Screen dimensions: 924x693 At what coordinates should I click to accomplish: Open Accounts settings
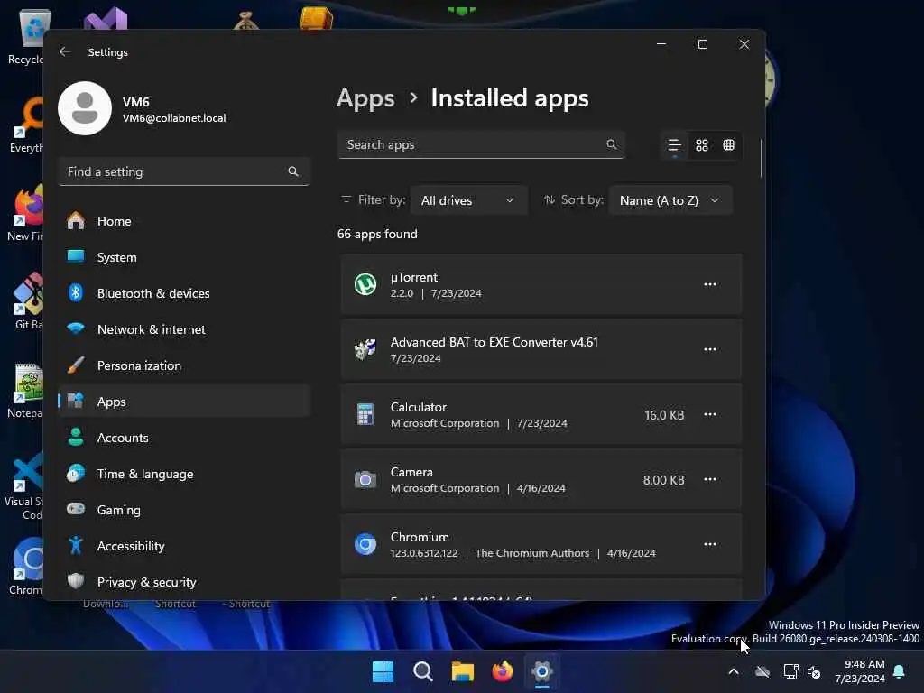(184, 438)
